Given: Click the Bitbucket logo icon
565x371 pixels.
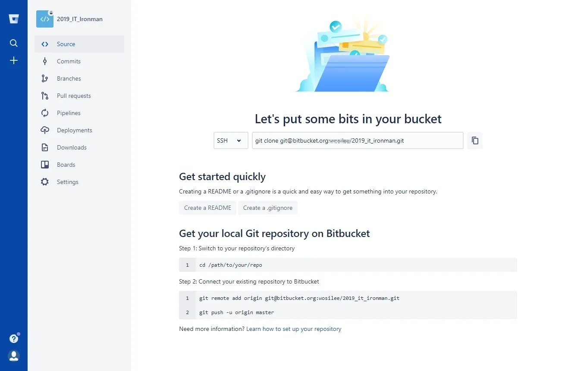Looking at the screenshot, I should [x=14, y=19].
